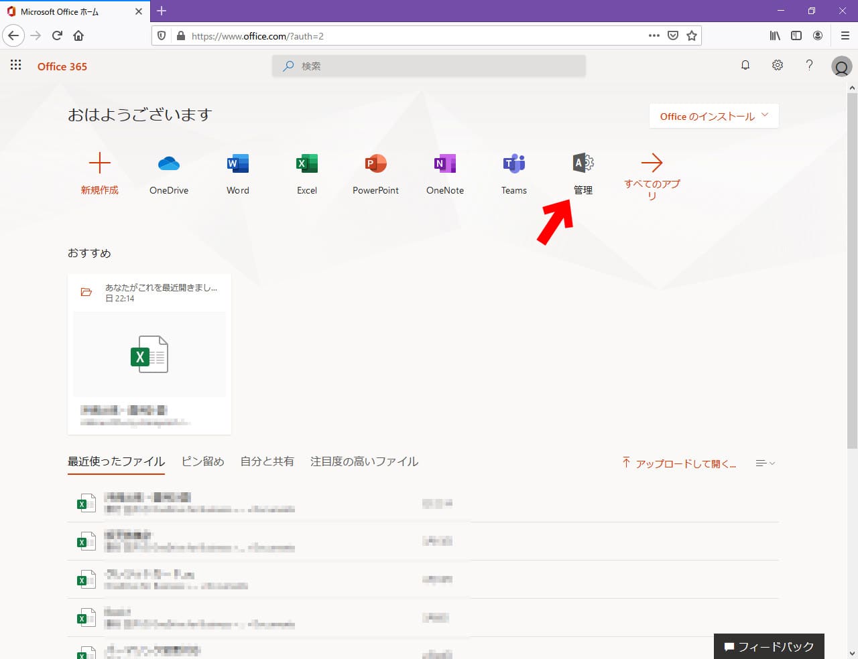The height and width of the screenshot is (659, 858).
Task: Show tracking protection shield info
Action: click(162, 35)
